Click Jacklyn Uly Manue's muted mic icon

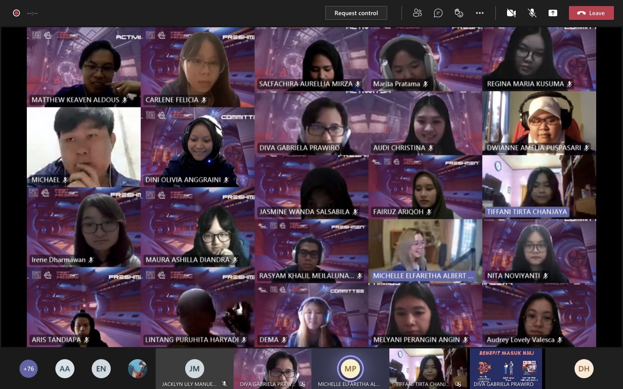pyautogui.click(x=225, y=384)
